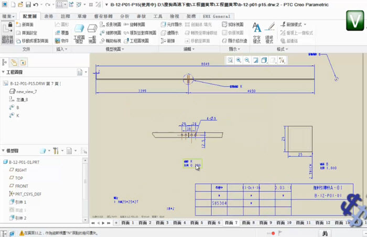Collapse the 工程圖樹 drawing tree section

[4, 72]
